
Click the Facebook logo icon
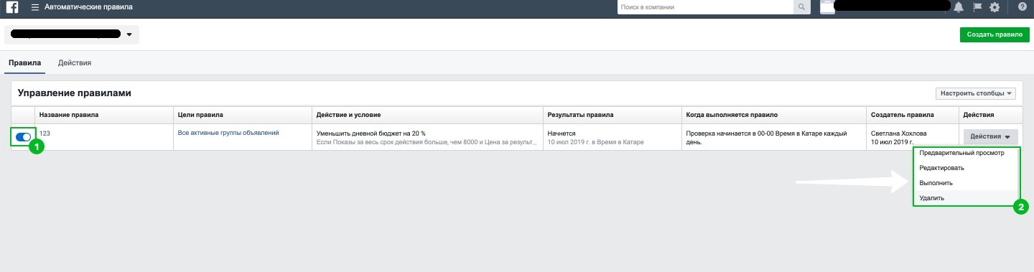12,7
